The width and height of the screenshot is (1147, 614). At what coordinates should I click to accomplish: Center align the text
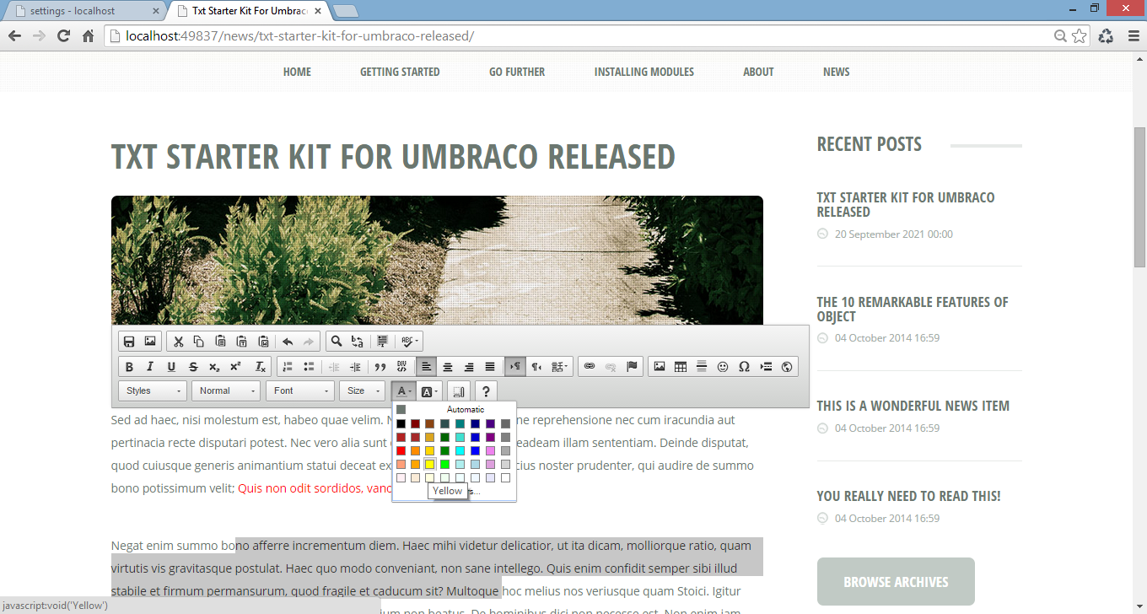(x=448, y=367)
